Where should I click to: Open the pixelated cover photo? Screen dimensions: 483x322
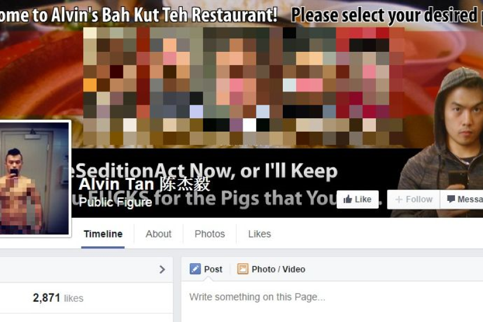pyautogui.click(x=243, y=86)
